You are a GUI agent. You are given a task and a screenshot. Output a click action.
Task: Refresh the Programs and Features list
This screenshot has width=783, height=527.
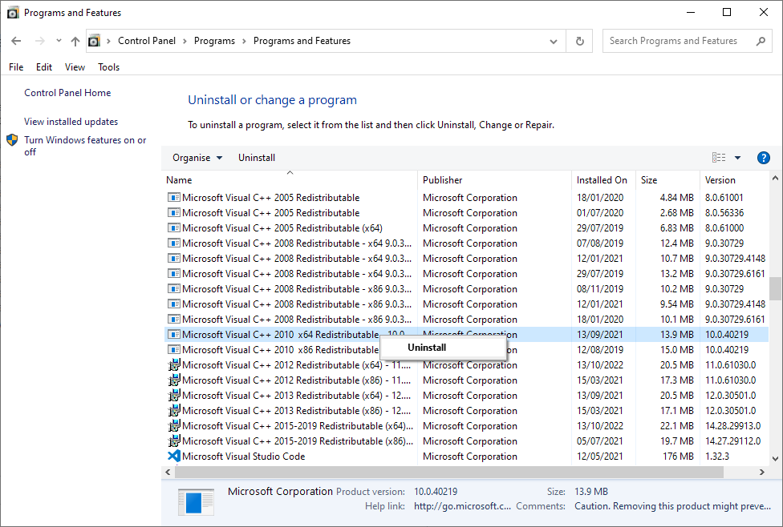pyautogui.click(x=579, y=41)
